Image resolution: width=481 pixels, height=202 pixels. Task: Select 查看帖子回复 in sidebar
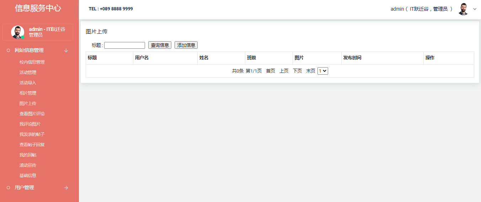pyautogui.click(x=32, y=144)
